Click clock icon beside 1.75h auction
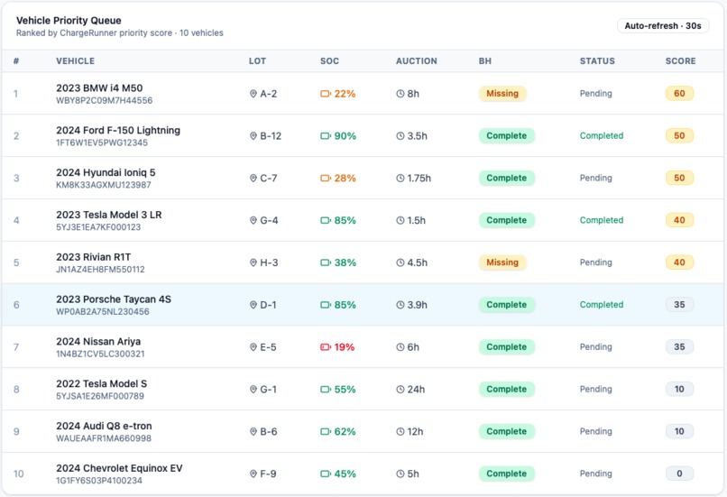The height and width of the screenshot is (497, 727). pos(400,178)
